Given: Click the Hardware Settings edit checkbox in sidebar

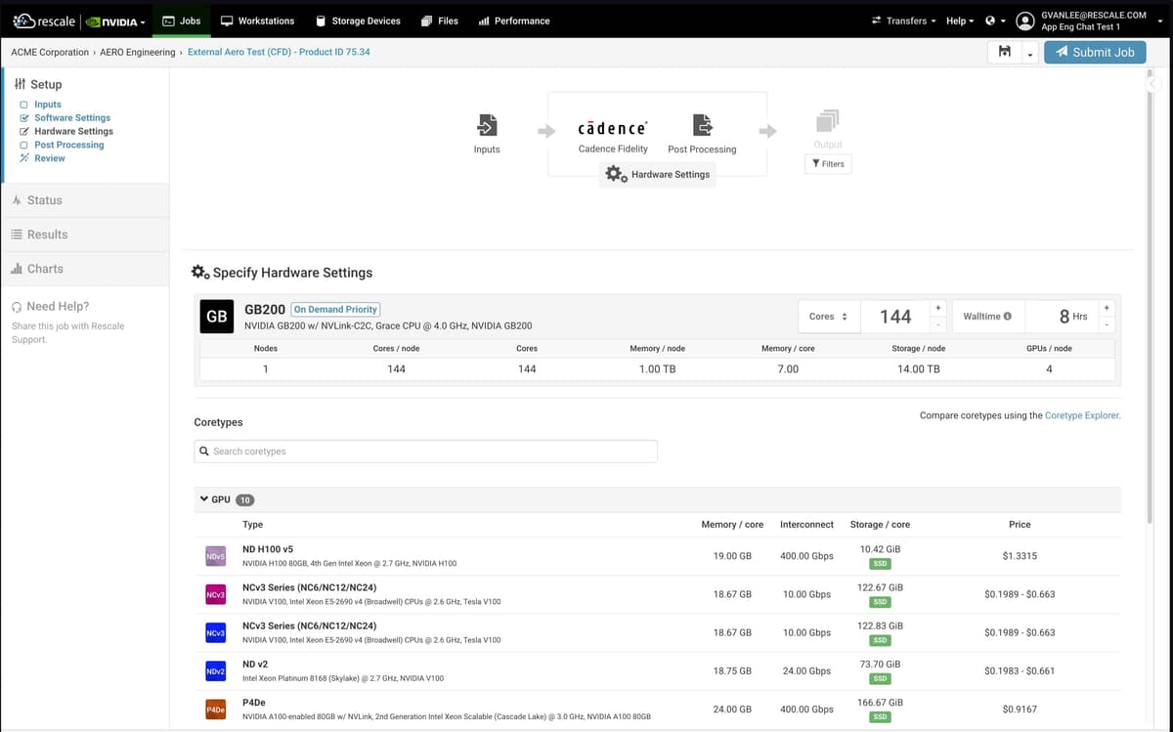Looking at the screenshot, I should (x=24, y=131).
